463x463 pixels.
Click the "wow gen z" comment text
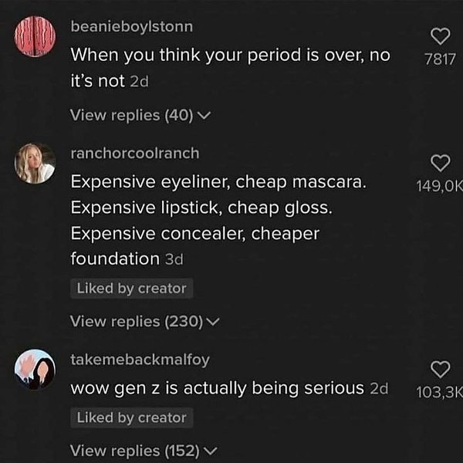[x=217, y=388]
